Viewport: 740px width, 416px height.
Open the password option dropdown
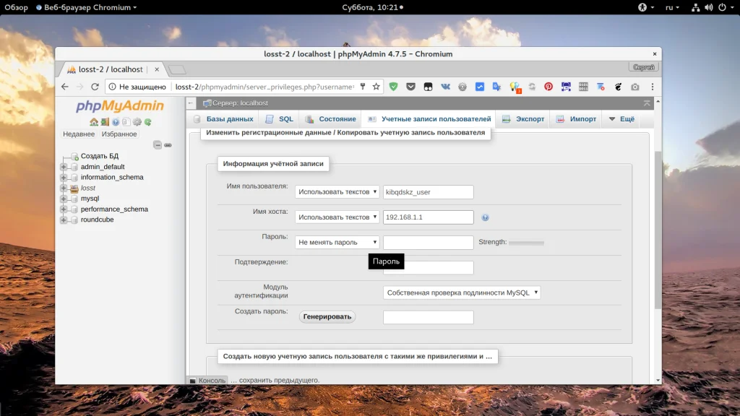click(x=337, y=243)
